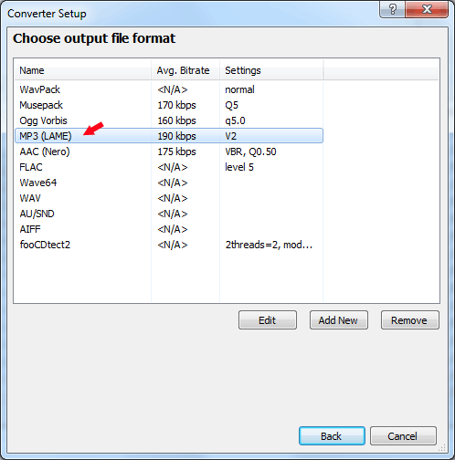Select the WavPack format row

[169, 89]
